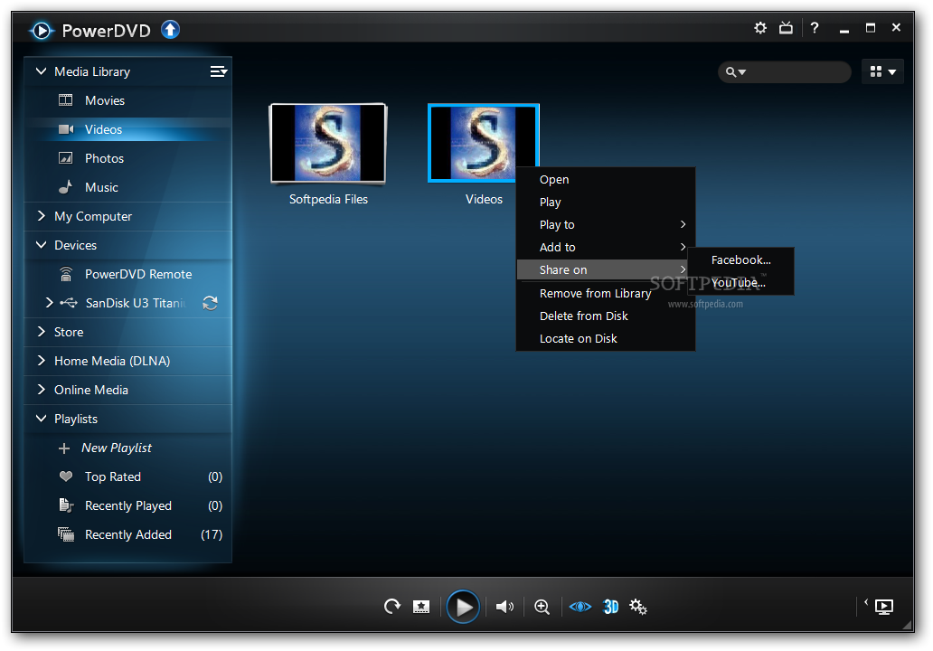Image resolution: width=933 pixels, height=651 pixels.
Task: Expand the Store section
Action: point(41,332)
